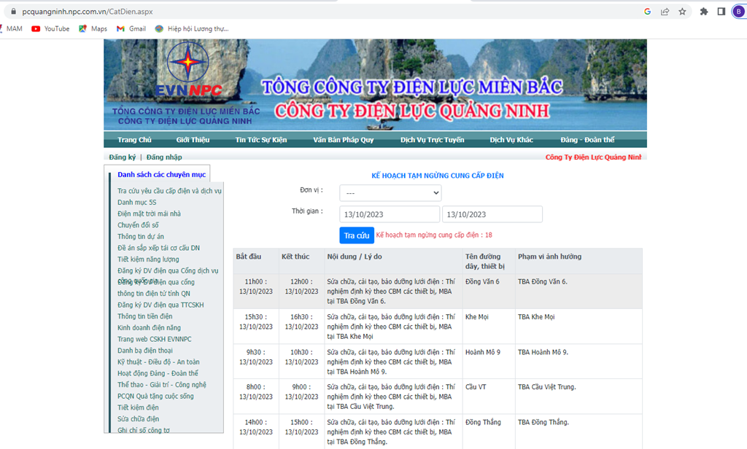This screenshot has height=449, width=747.
Task: Open the Extensions puzzle icon
Action: pos(704,12)
